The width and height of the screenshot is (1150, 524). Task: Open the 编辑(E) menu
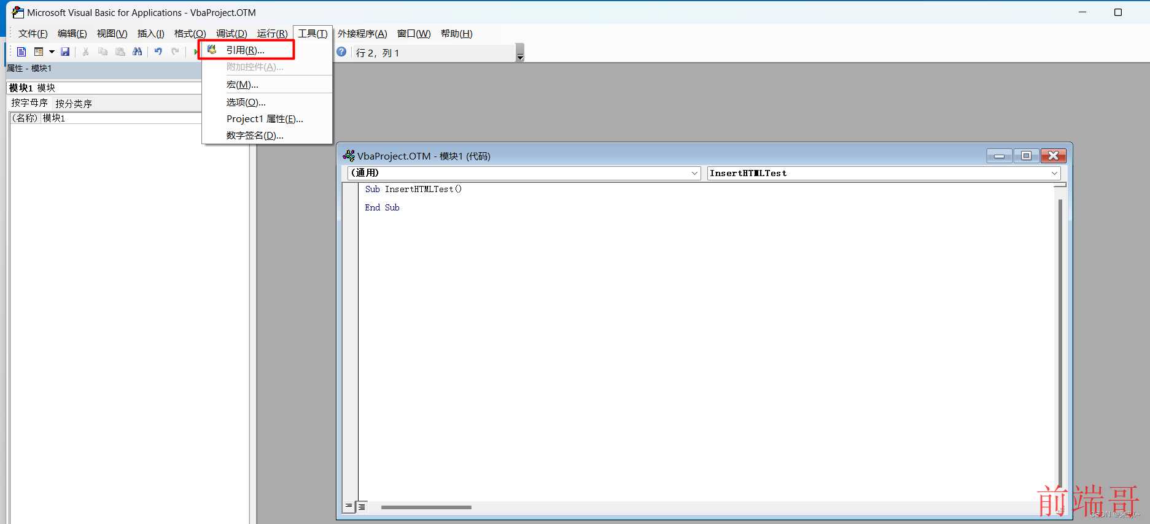tap(72, 34)
